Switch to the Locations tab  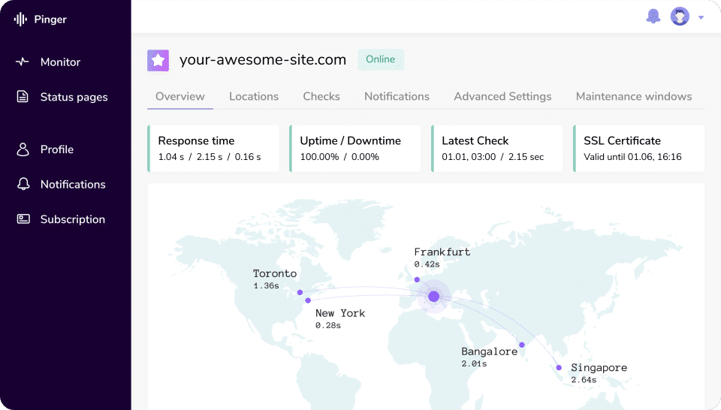pyautogui.click(x=254, y=97)
